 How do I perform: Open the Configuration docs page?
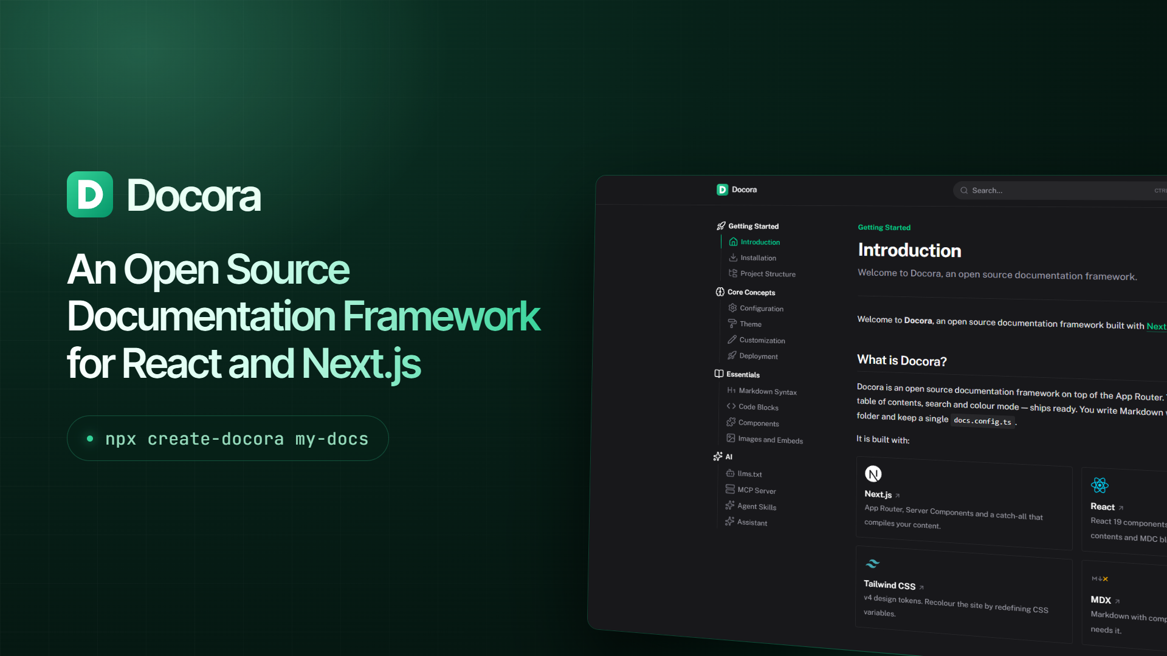pyautogui.click(x=762, y=309)
